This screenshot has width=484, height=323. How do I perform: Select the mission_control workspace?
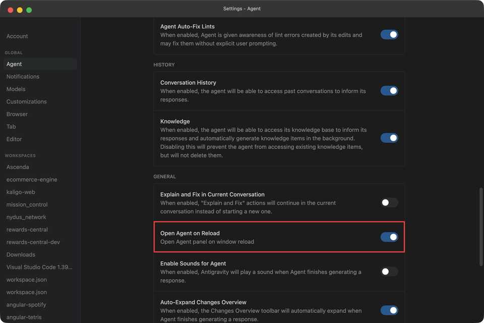pos(27,204)
